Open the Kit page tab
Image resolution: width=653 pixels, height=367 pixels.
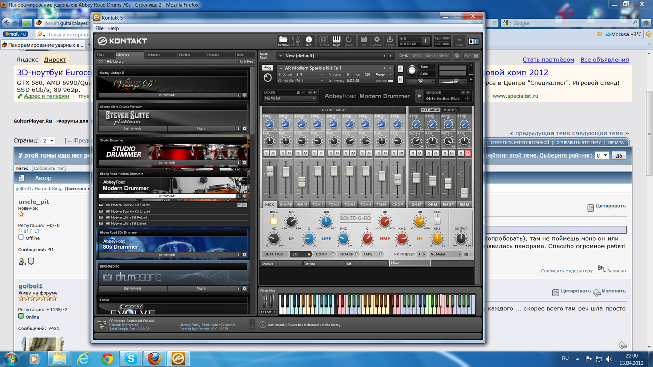click(367, 264)
